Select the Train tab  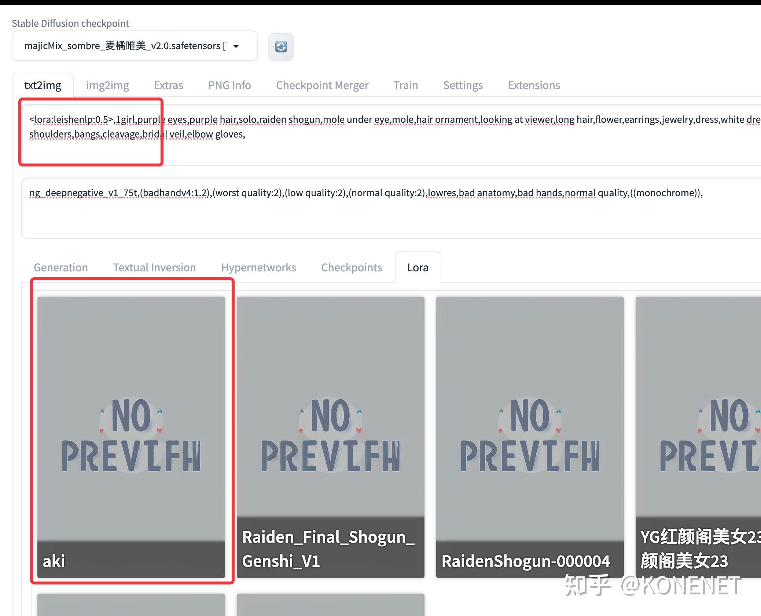405,85
